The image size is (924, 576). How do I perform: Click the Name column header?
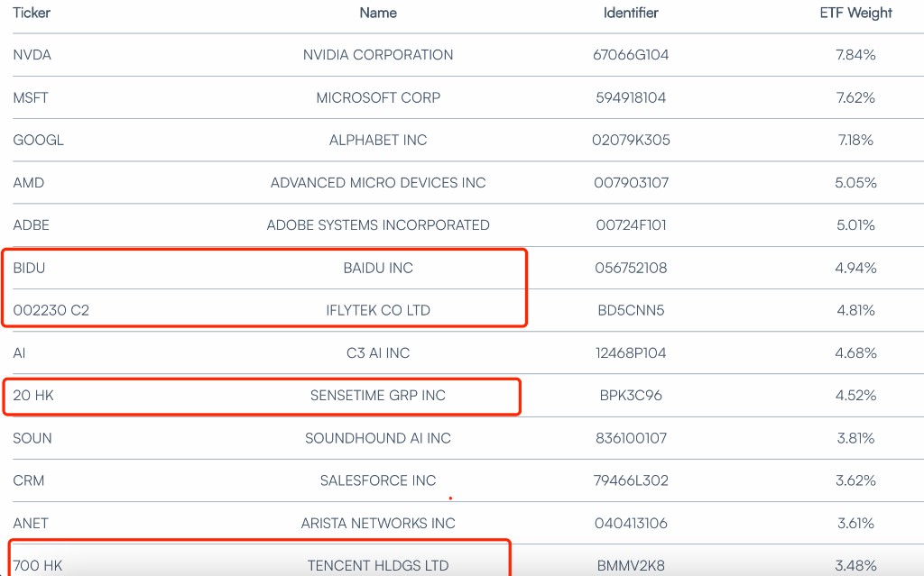pyautogui.click(x=378, y=14)
